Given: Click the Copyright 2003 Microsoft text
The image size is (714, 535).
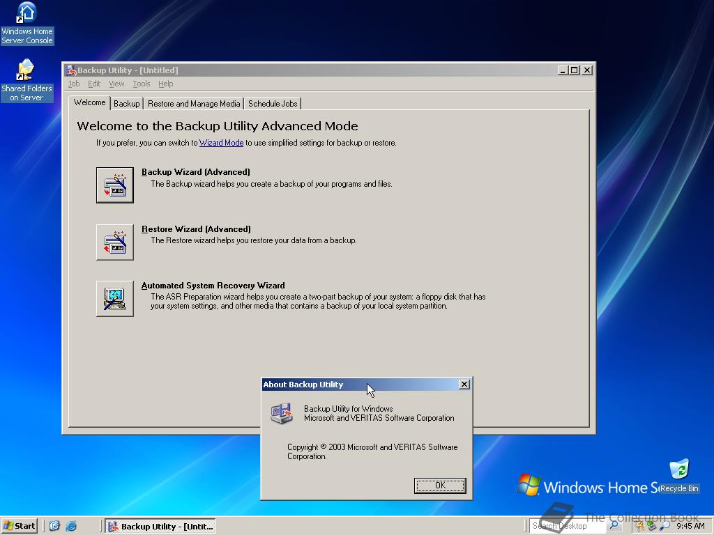Looking at the screenshot, I should (x=372, y=451).
